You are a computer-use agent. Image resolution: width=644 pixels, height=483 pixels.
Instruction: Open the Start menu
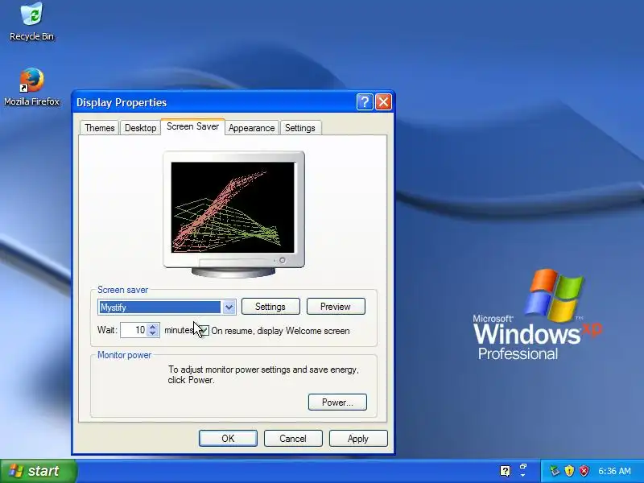click(x=38, y=471)
